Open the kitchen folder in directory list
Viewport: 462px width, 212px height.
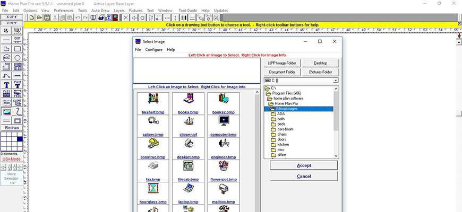click(283, 144)
